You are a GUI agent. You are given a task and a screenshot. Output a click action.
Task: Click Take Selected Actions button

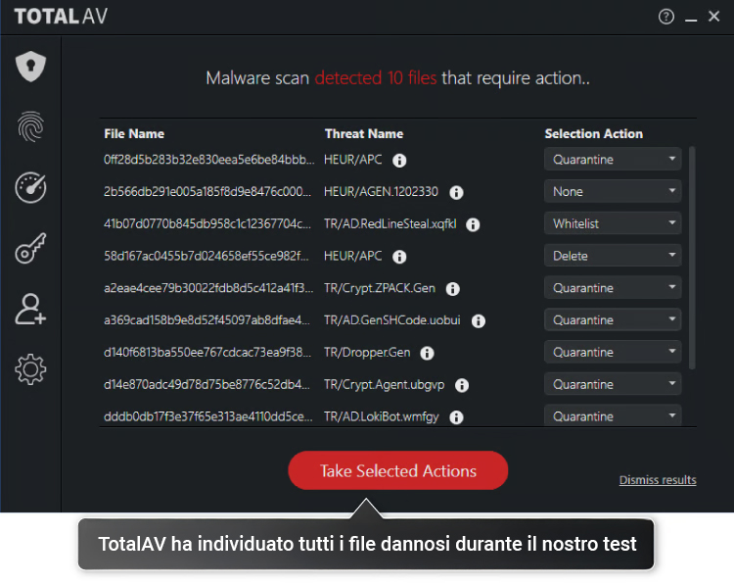click(398, 470)
